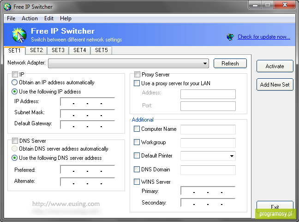Click the Exit button
299x222 pixels.
(275, 207)
